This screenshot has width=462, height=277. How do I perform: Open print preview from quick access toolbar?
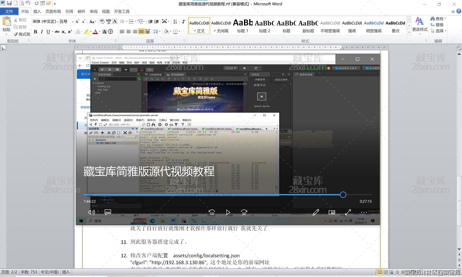[x=22, y=3]
